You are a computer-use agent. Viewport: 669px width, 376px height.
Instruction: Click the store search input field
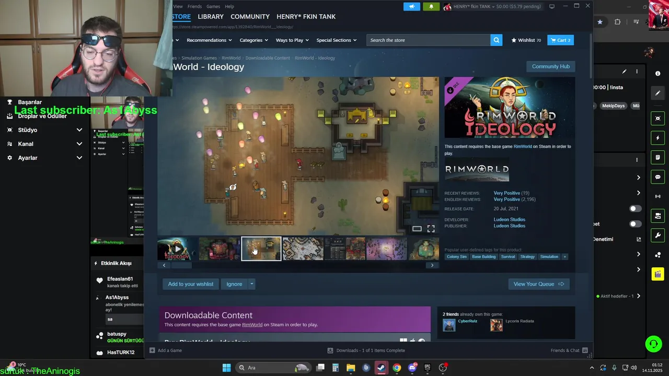[x=429, y=40]
